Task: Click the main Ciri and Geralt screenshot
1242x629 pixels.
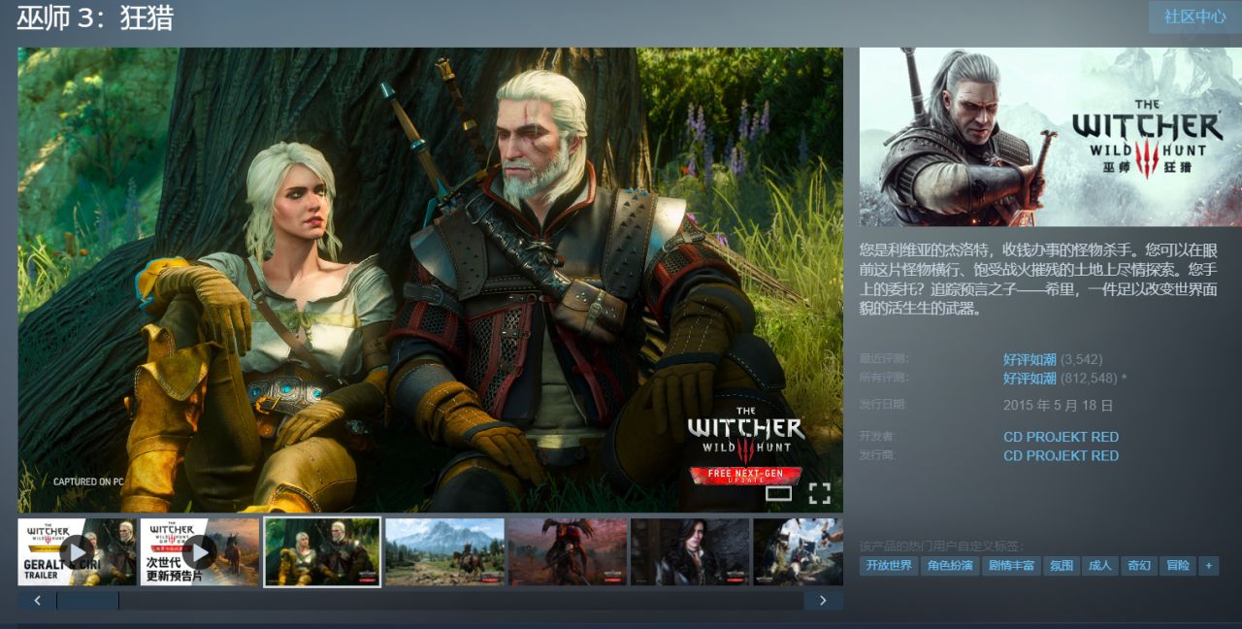Action: (x=430, y=280)
